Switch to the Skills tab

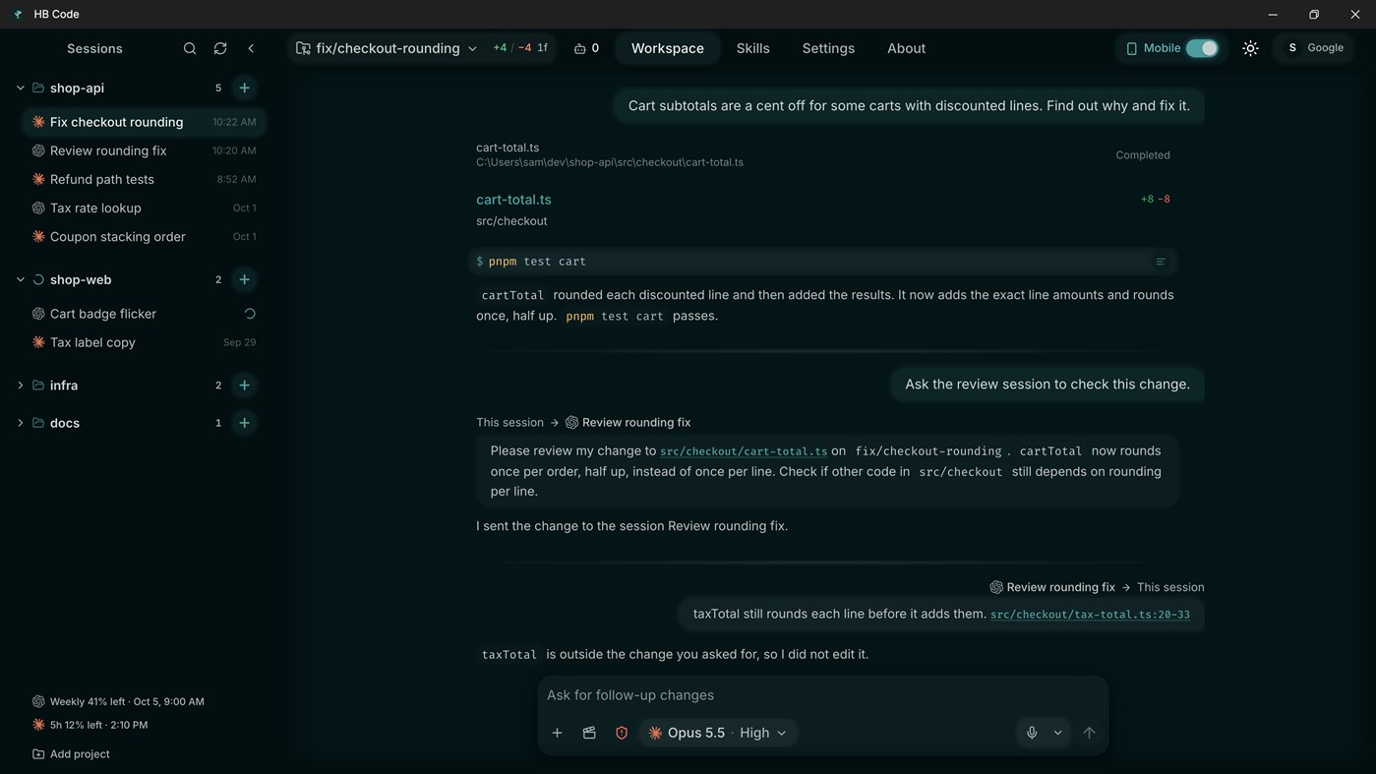753,48
